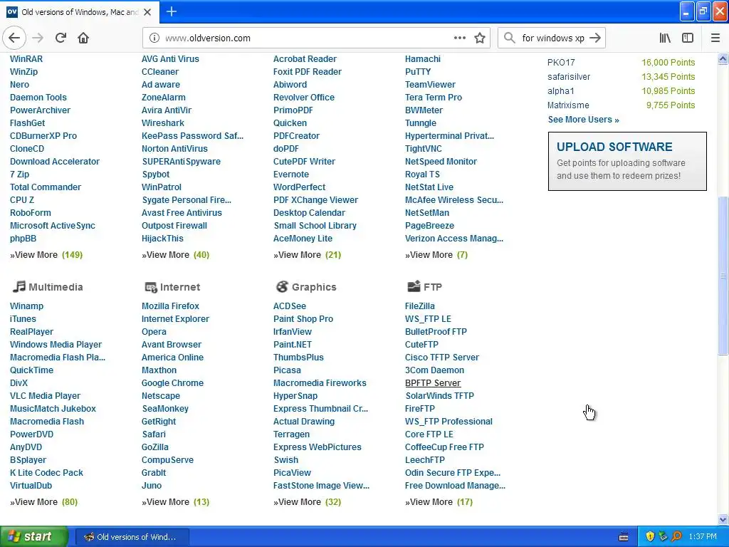View More security software (40)
This screenshot has width=729, height=547.
175,255
